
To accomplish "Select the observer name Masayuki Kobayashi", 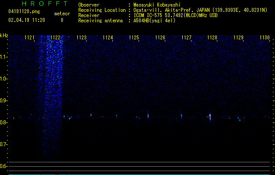I will [157, 5].
